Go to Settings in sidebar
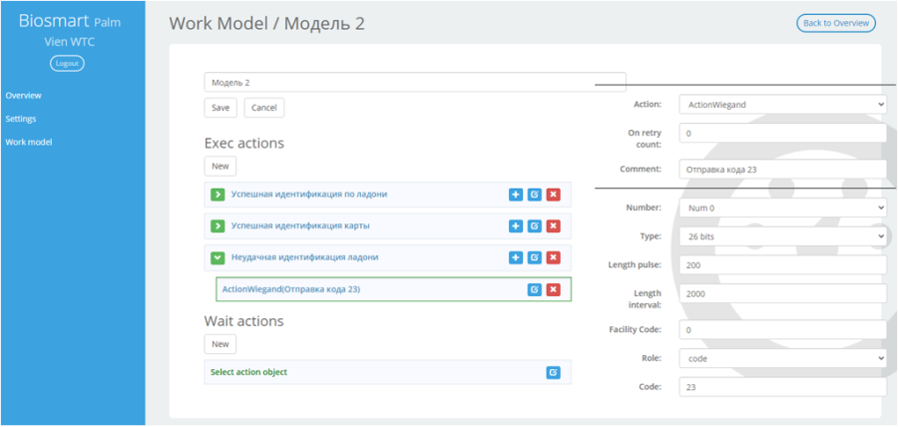 pos(21,119)
